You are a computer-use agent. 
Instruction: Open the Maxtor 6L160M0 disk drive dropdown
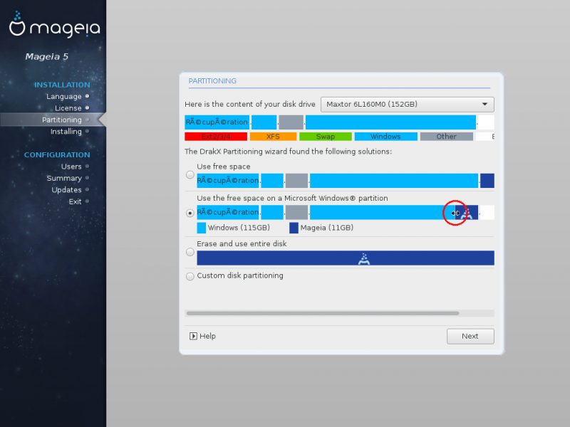(407, 105)
